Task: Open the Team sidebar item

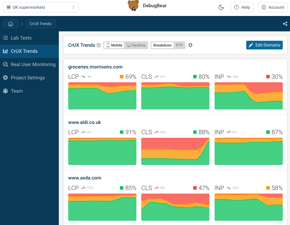Action: pos(29,91)
